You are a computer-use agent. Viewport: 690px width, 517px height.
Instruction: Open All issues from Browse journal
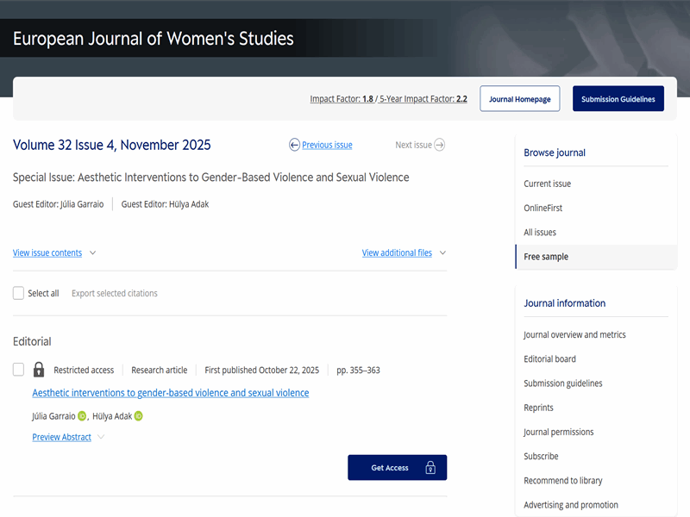point(540,233)
